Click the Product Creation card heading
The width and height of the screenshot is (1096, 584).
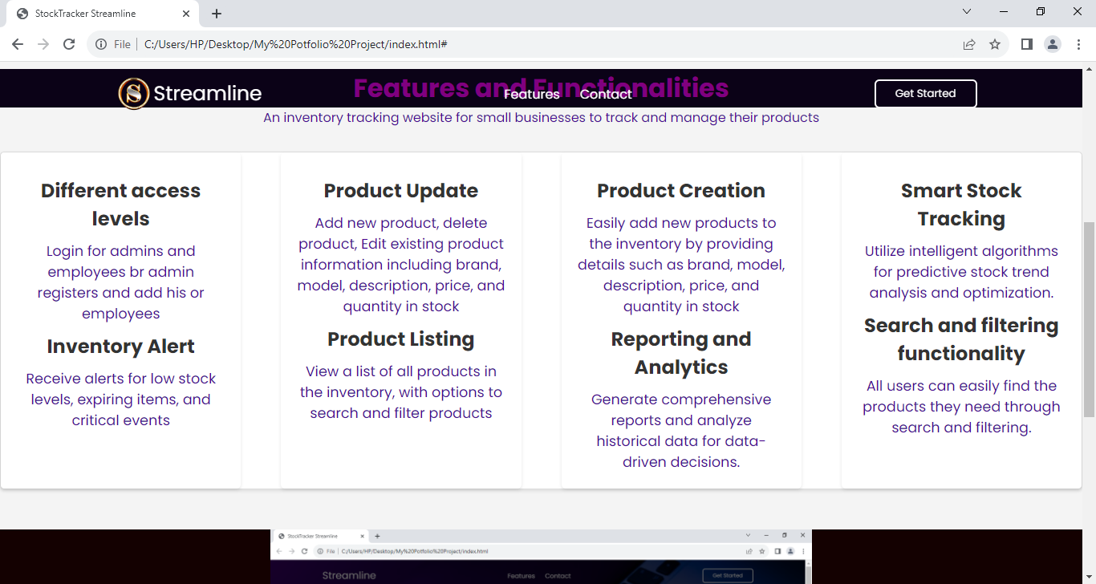pyautogui.click(x=680, y=191)
